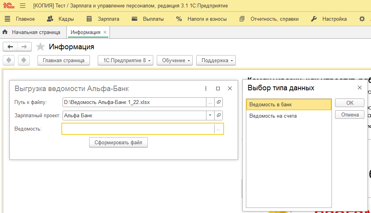Close the Выбор типа данных dialog
The width and height of the screenshot is (371, 213).
360,88
